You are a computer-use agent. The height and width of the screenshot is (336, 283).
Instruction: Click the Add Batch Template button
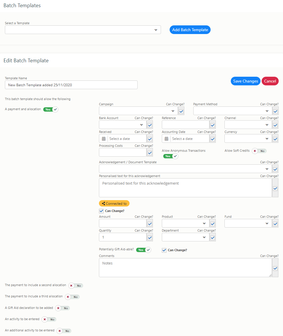click(x=190, y=30)
